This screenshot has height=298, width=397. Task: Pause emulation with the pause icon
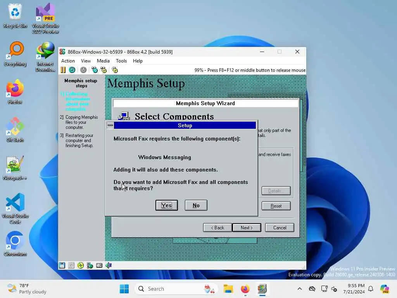click(63, 70)
